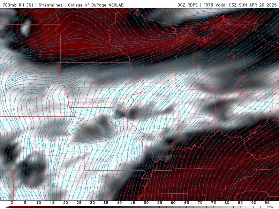Screen dimensions: 279x209
Task: Click the "0" tick label on the colorbar
Action: click(12, 203)
